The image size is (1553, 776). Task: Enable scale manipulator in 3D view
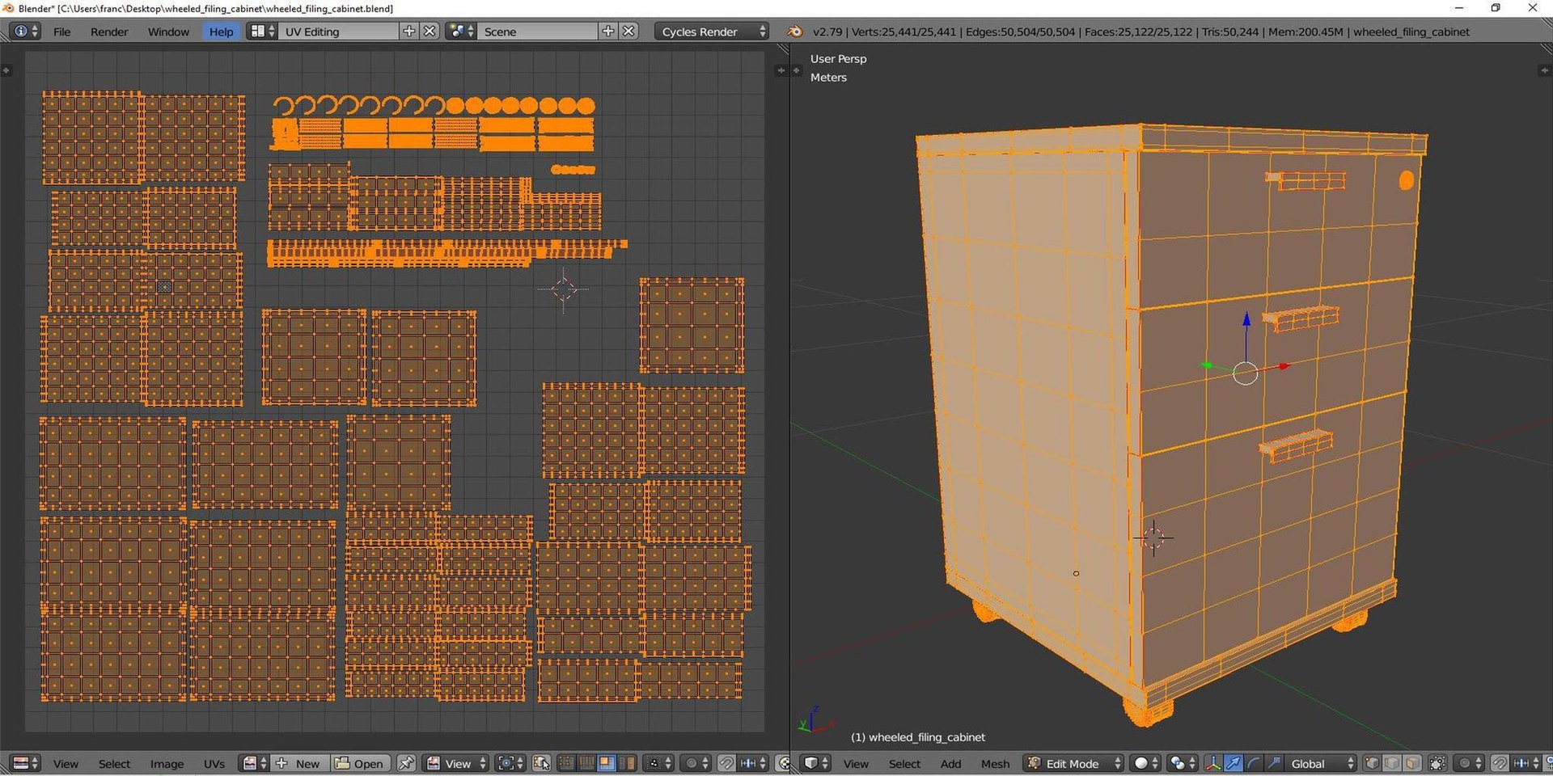[x=1274, y=763]
